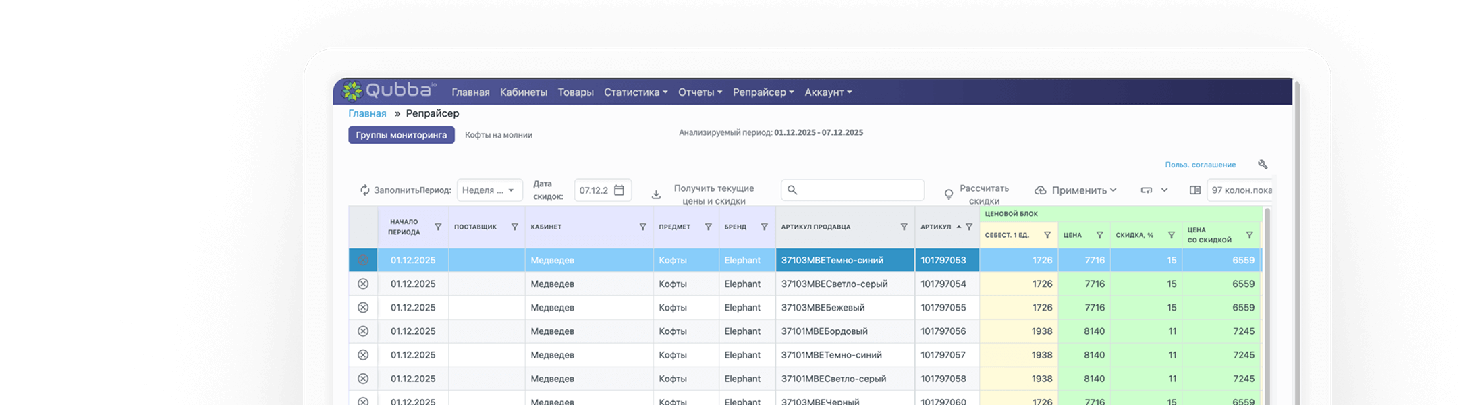Filter the Скидка, % column
Screen dimensions: 1459x405
[1171, 235]
